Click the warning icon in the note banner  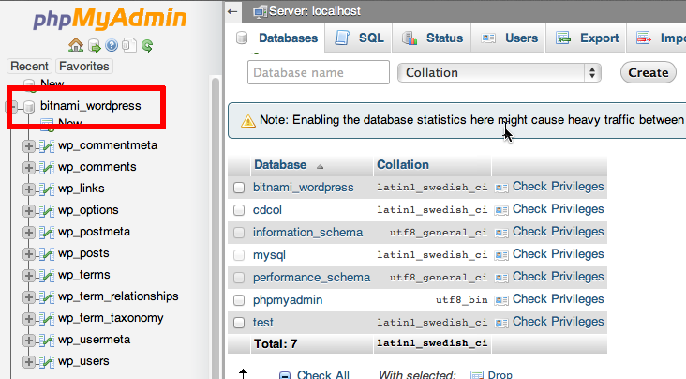pyautogui.click(x=247, y=121)
